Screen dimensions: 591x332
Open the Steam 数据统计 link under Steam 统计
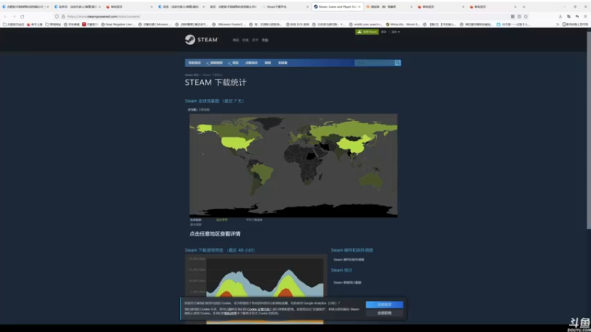[347, 283]
